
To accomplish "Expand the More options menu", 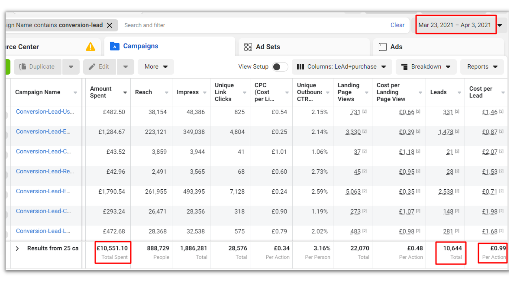I will point(156,67).
